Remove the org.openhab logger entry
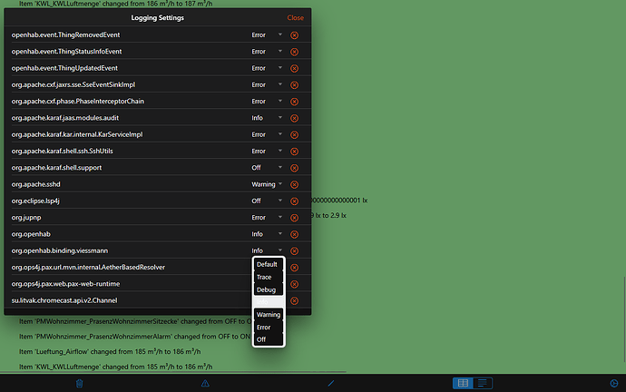This screenshot has width=626, height=392. coord(294,234)
